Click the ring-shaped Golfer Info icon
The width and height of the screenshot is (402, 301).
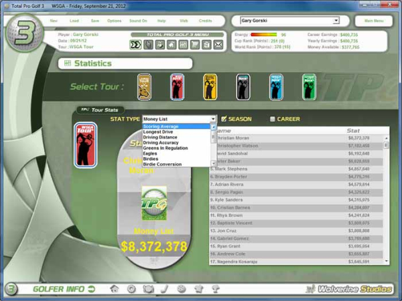(x=131, y=289)
